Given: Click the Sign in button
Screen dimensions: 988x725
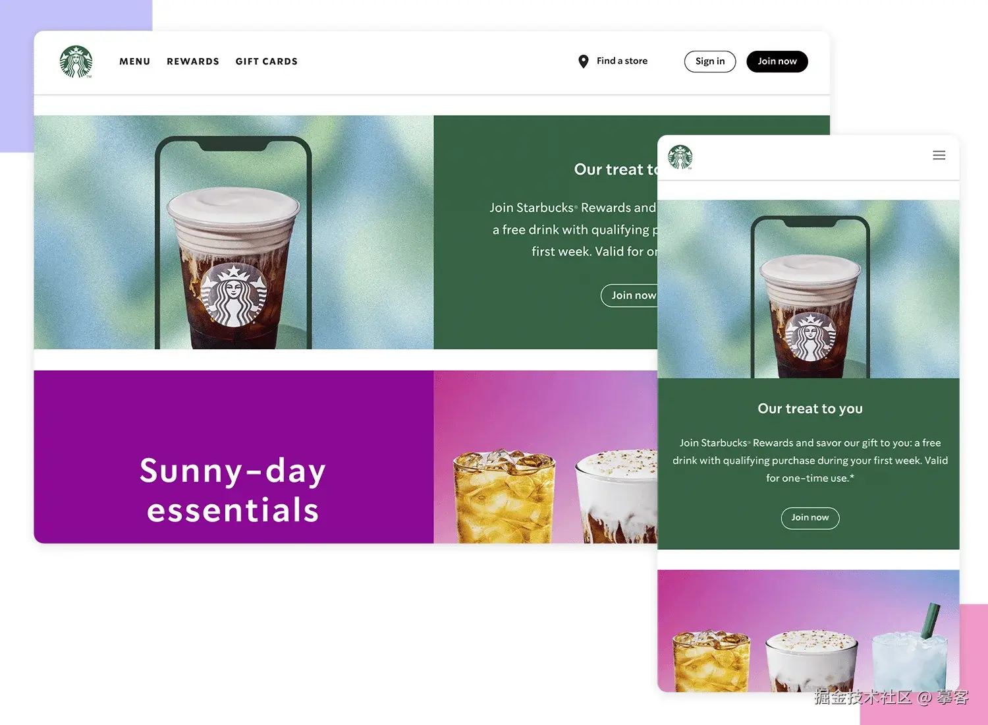Looking at the screenshot, I should point(710,61).
